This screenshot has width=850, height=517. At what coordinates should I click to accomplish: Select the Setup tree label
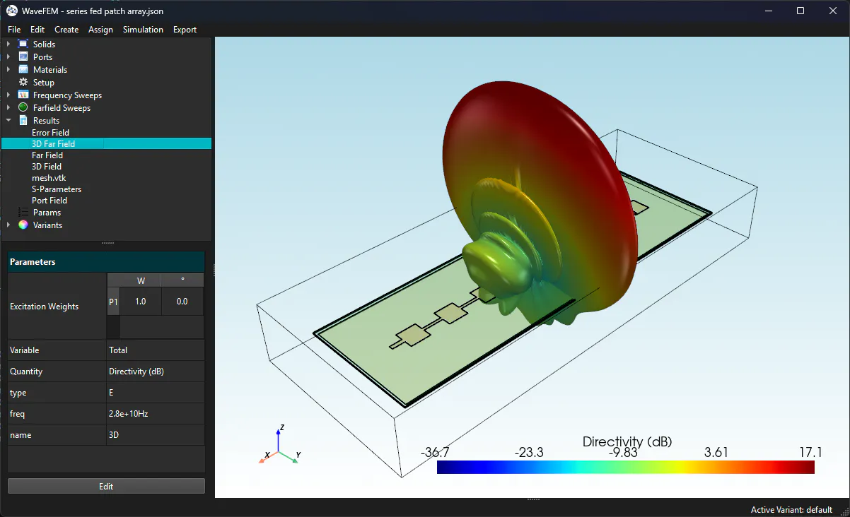click(x=44, y=82)
